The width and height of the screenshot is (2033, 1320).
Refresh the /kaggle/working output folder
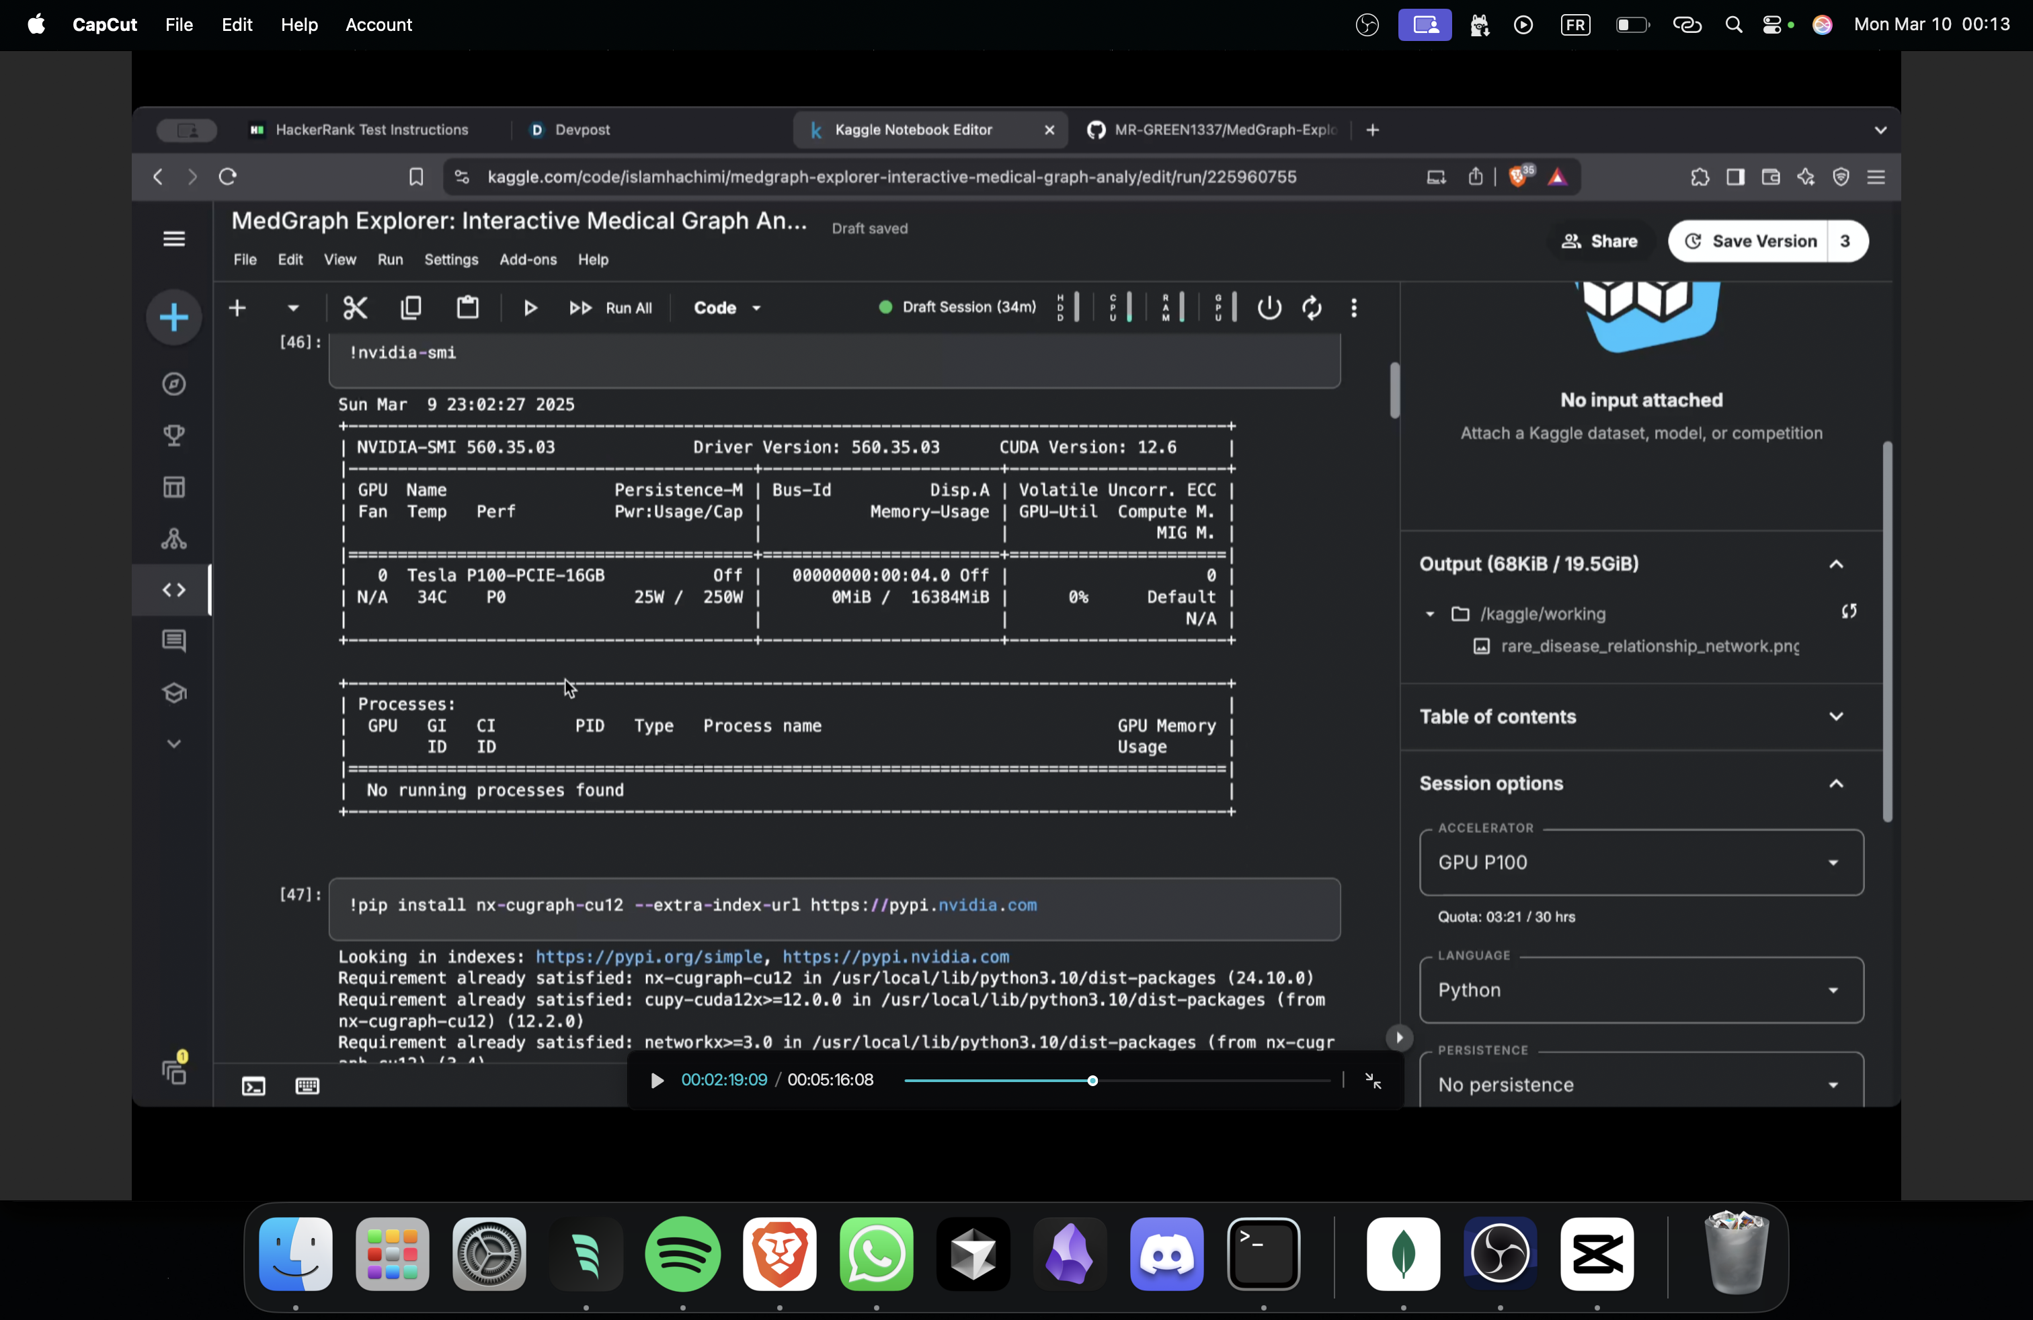point(1849,612)
